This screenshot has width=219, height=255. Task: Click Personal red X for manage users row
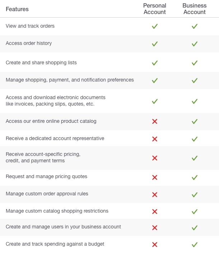click(x=155, y=227)
